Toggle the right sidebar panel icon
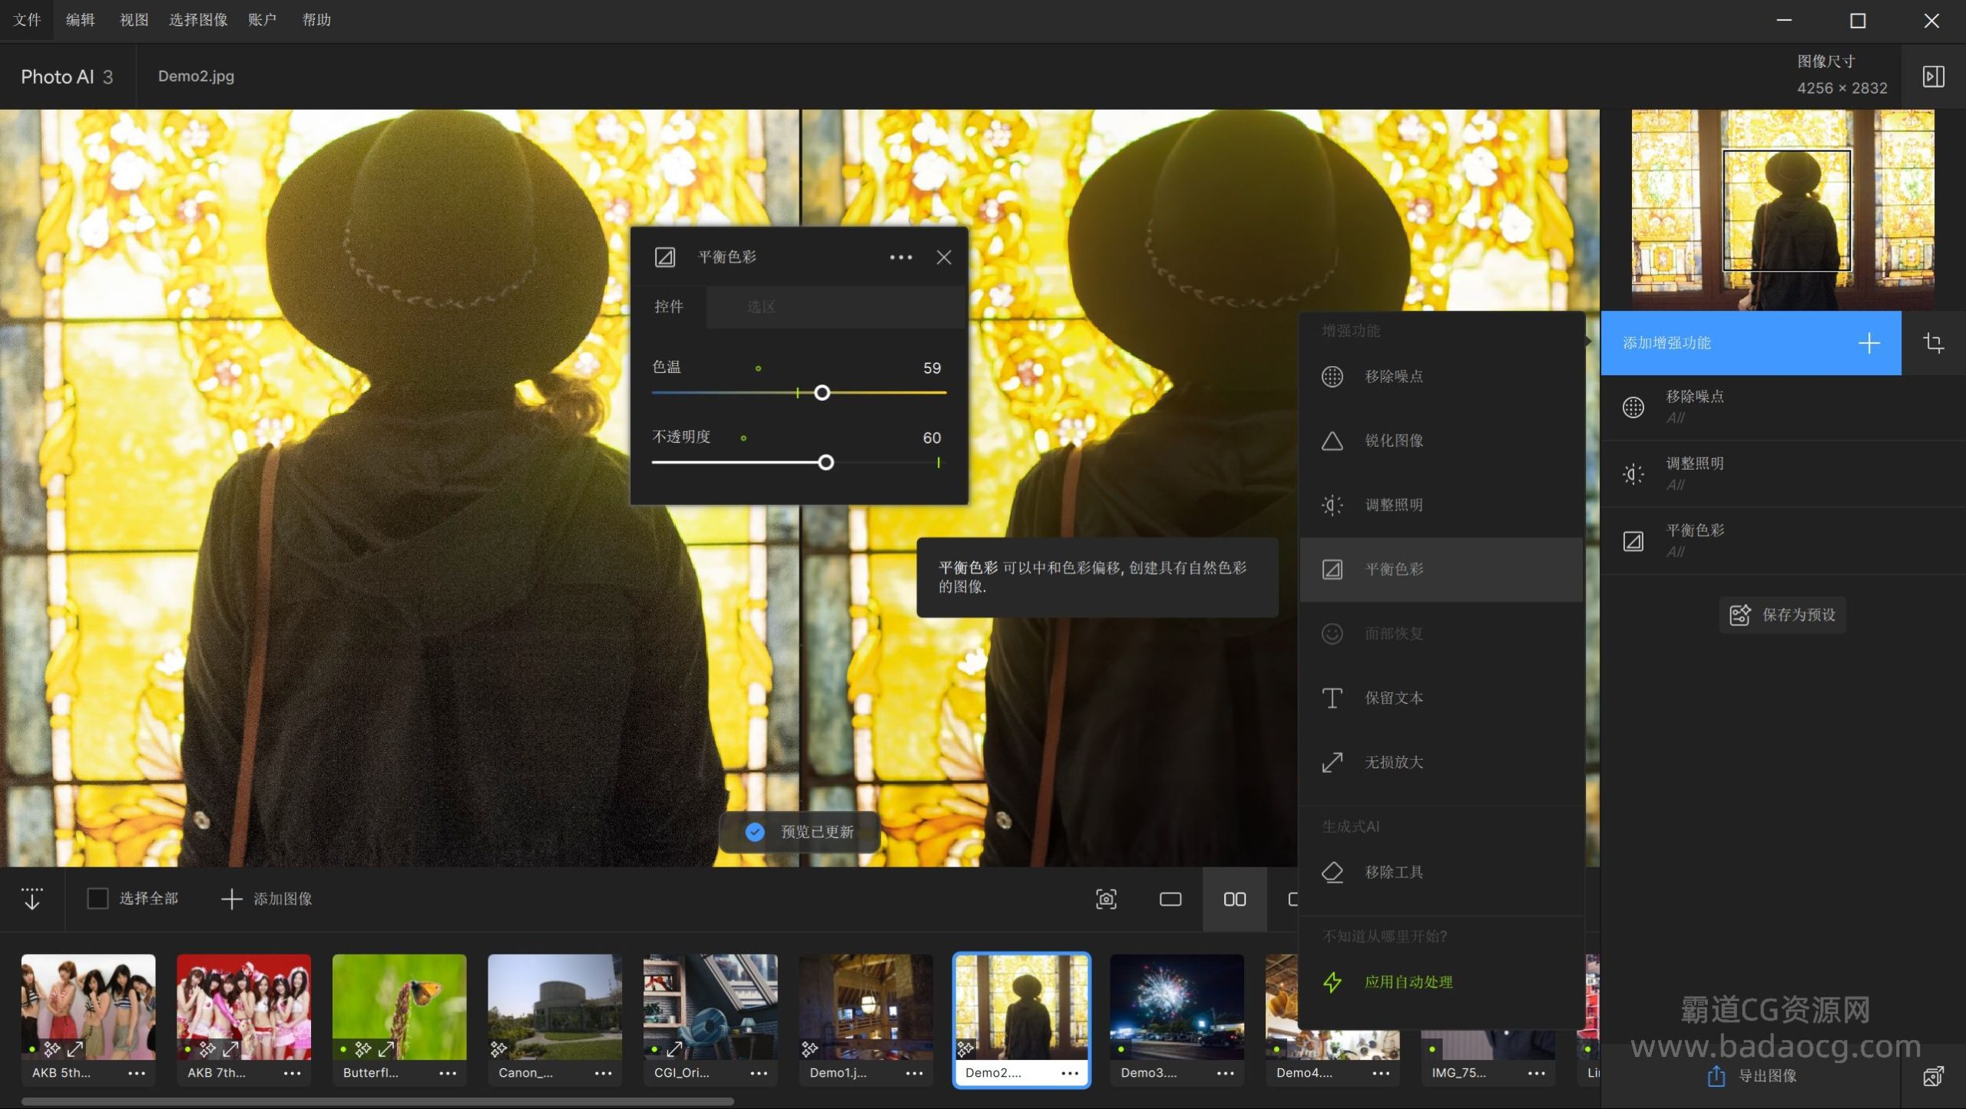The height and width of the screenshot is (1109, 1966). [x=1933, y=76]
